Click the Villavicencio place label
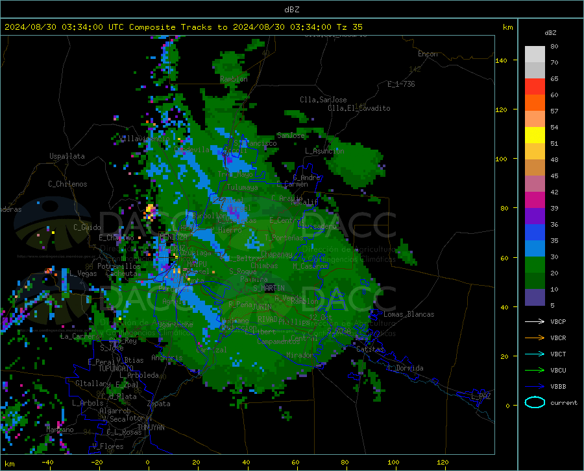This screenshot has width=584, height=471. 145,139
